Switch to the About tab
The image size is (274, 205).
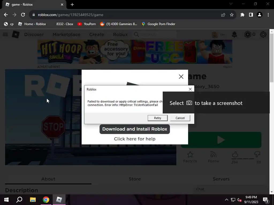pyautogui.click(x=48, y=179)
